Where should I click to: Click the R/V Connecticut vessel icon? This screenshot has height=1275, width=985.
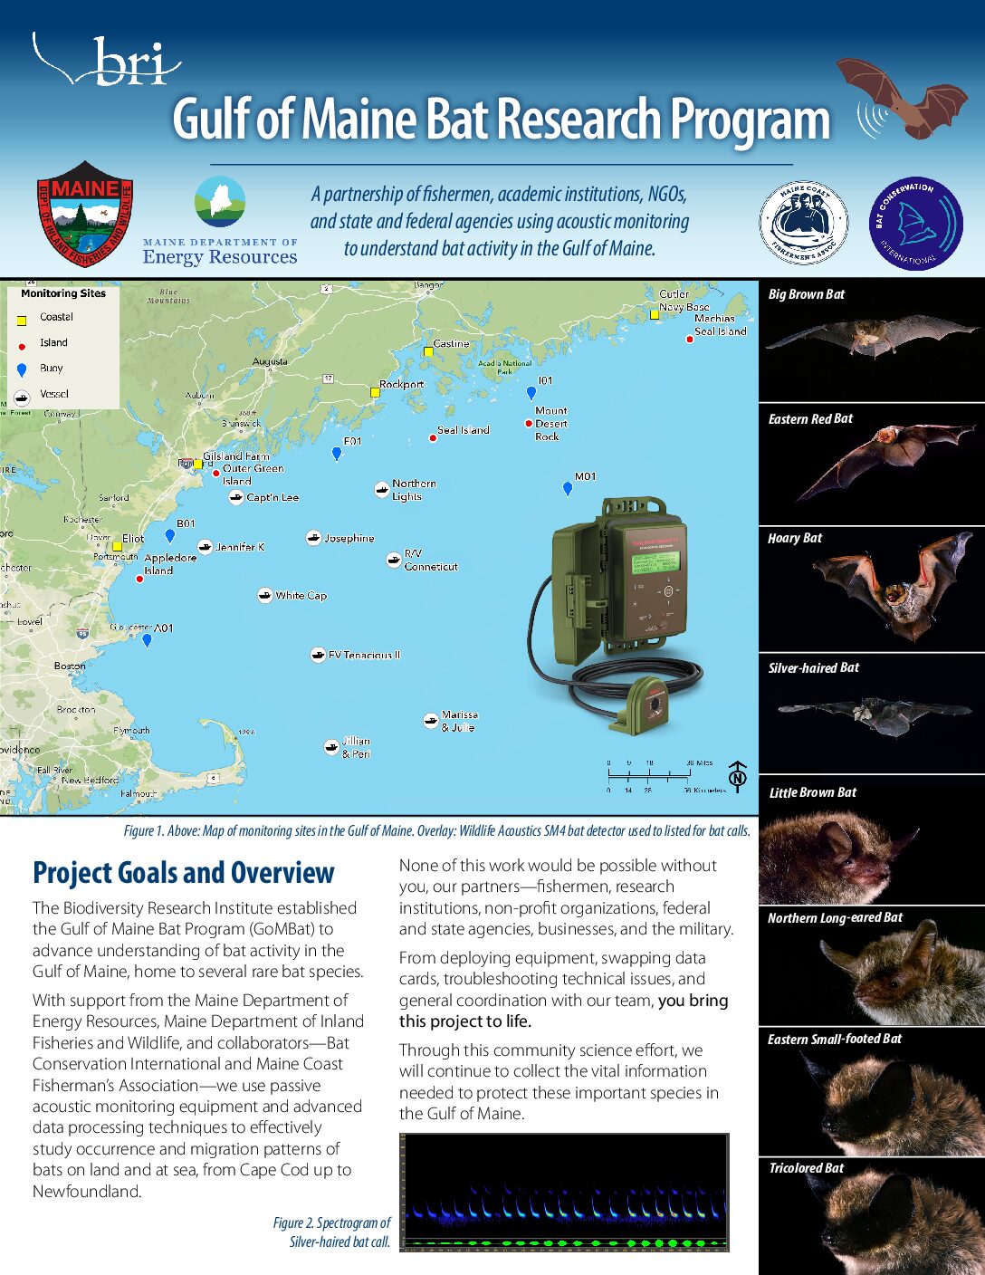(x=393, y=560)
